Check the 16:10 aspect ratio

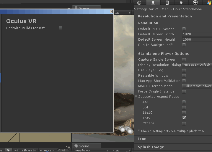pos(184,113)
